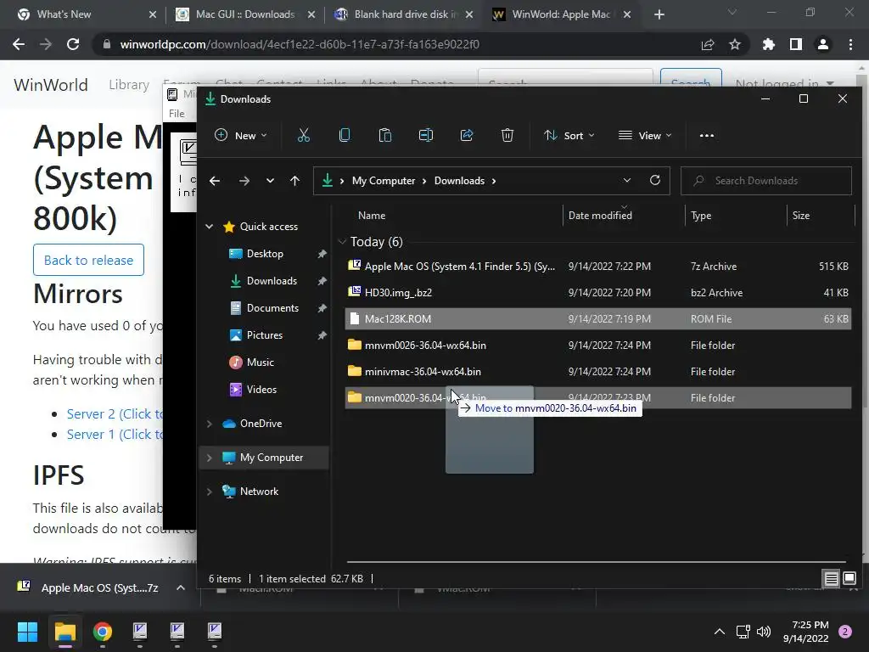Image resolution: width=869 pixels, height=652 pixels.
Task: Click the Share icon in Explorer toolbar
Action: [x=467, y=135]
